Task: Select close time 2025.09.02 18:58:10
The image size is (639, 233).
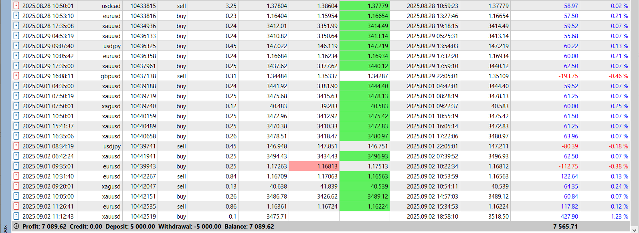Action: click(x=433, y=217)
